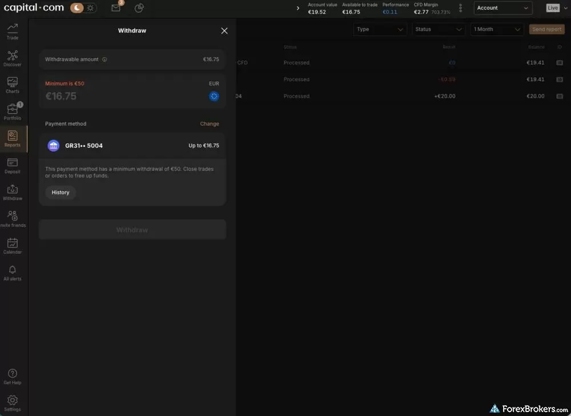Select the GR31•• 5004 payment method
The height and width of the screenshot is (416, 571).
coord(132,145)
